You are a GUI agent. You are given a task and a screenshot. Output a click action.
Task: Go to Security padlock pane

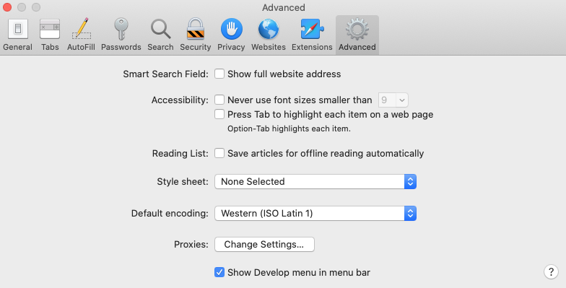[195, 35]
